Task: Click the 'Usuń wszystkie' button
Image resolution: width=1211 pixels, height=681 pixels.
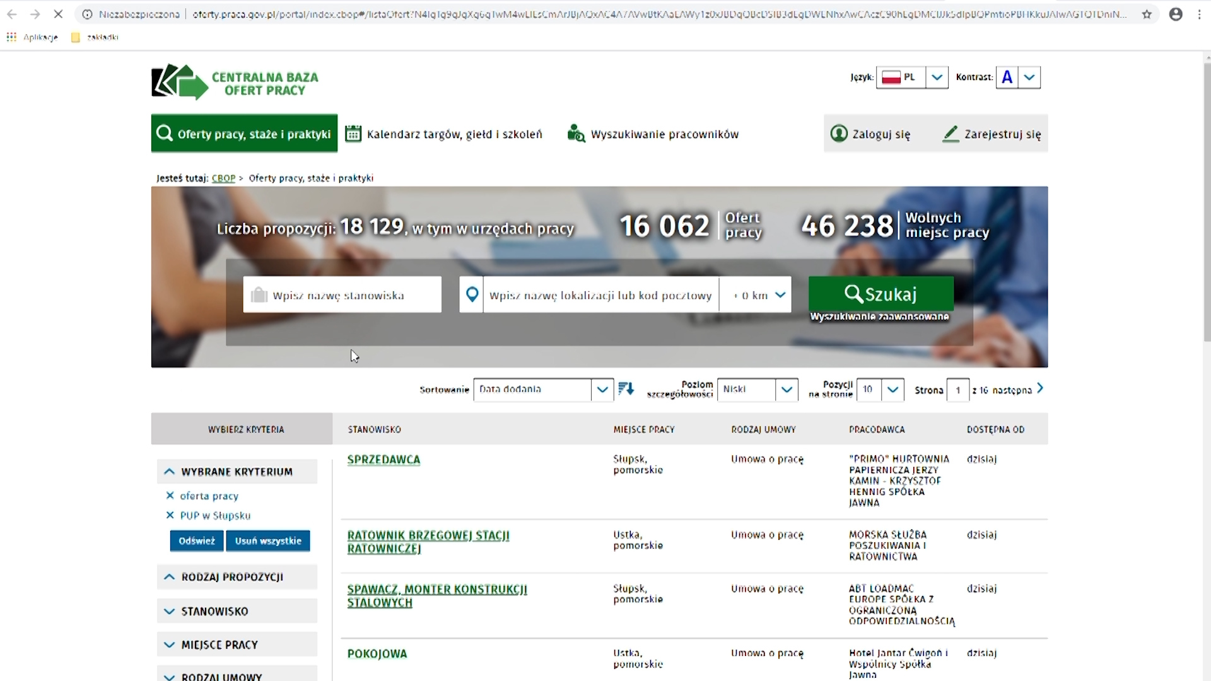Action: [x=268, y=540]
